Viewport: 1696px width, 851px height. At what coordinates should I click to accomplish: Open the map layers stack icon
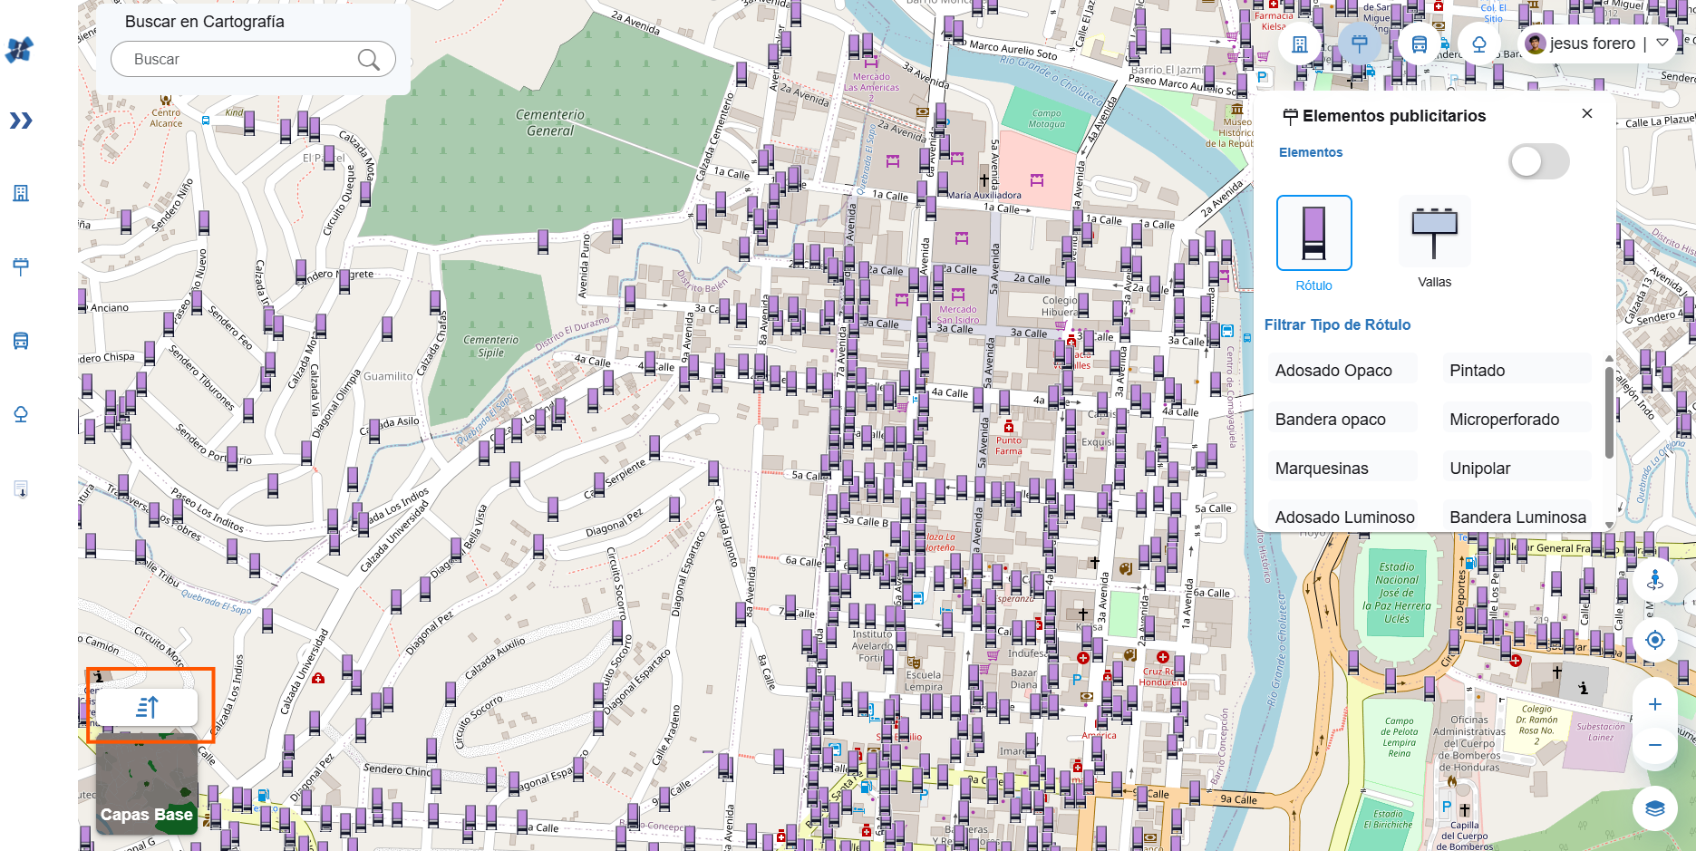pos(1654,808)
